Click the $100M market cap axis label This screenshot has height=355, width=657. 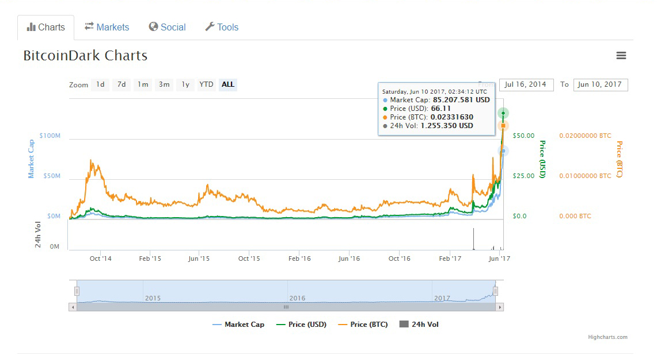[x=50, y=136]
